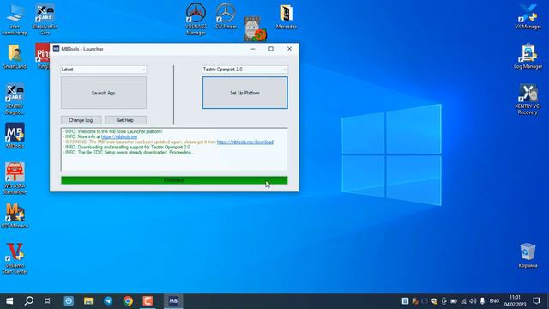Screen dimensions: 549x309
Task: Close the MBTools Launcher window
Action: (289, 49)
